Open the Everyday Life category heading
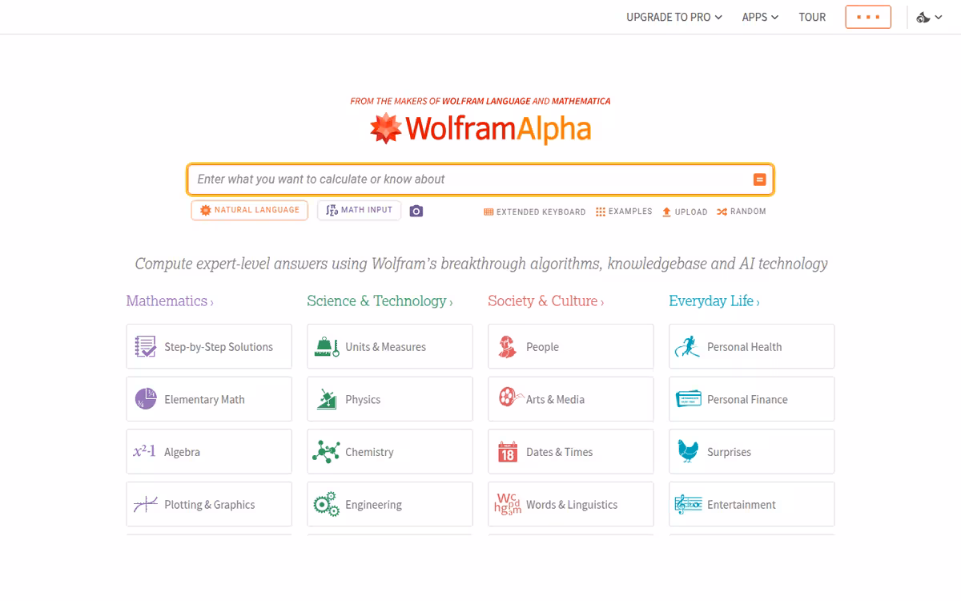Image resolution: width=961 pixels, height=601 pixels. [714, 301]
